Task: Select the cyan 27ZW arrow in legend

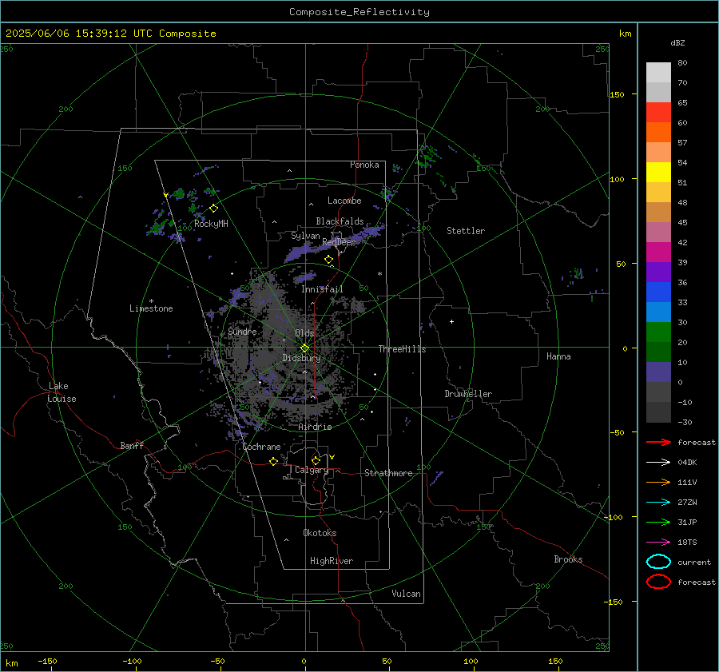Action: (x=658, y=503)
